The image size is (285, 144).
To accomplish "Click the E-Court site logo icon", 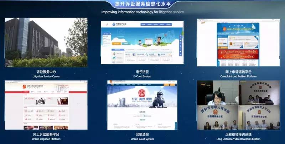I will tap(113, 24).
